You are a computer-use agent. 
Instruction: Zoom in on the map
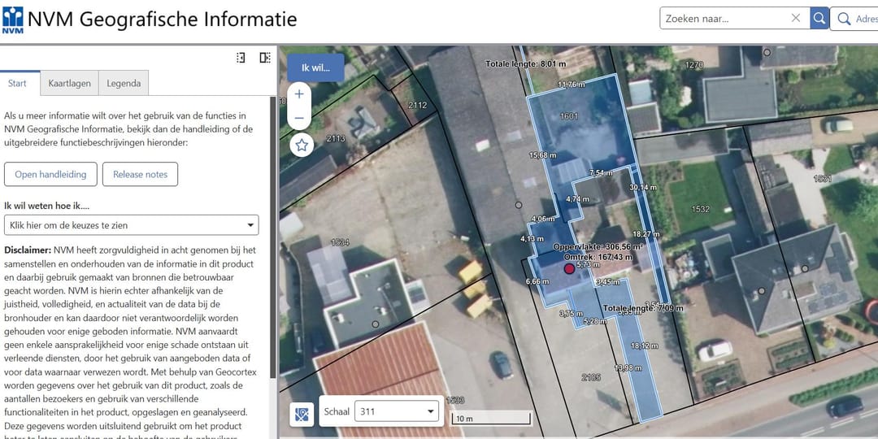300,94
